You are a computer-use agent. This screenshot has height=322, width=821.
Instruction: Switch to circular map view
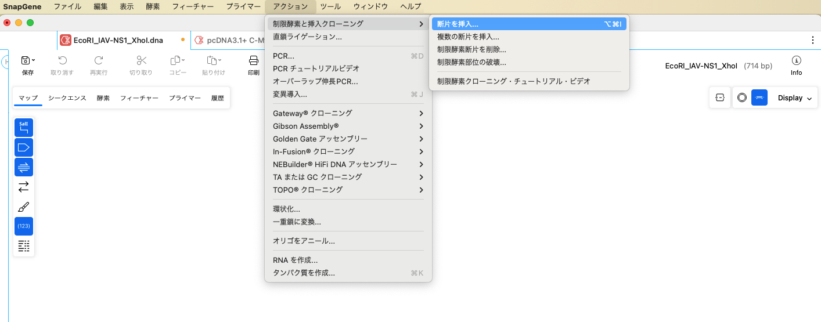coord(742,98)
